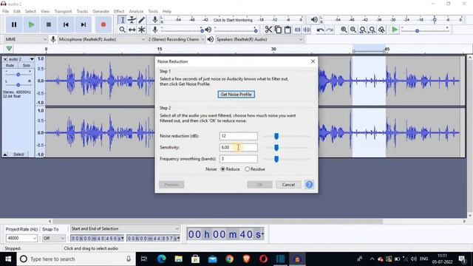Open the MME audio host dropdown
This screenshot has width=473, height=266.
tap(26, 39)
